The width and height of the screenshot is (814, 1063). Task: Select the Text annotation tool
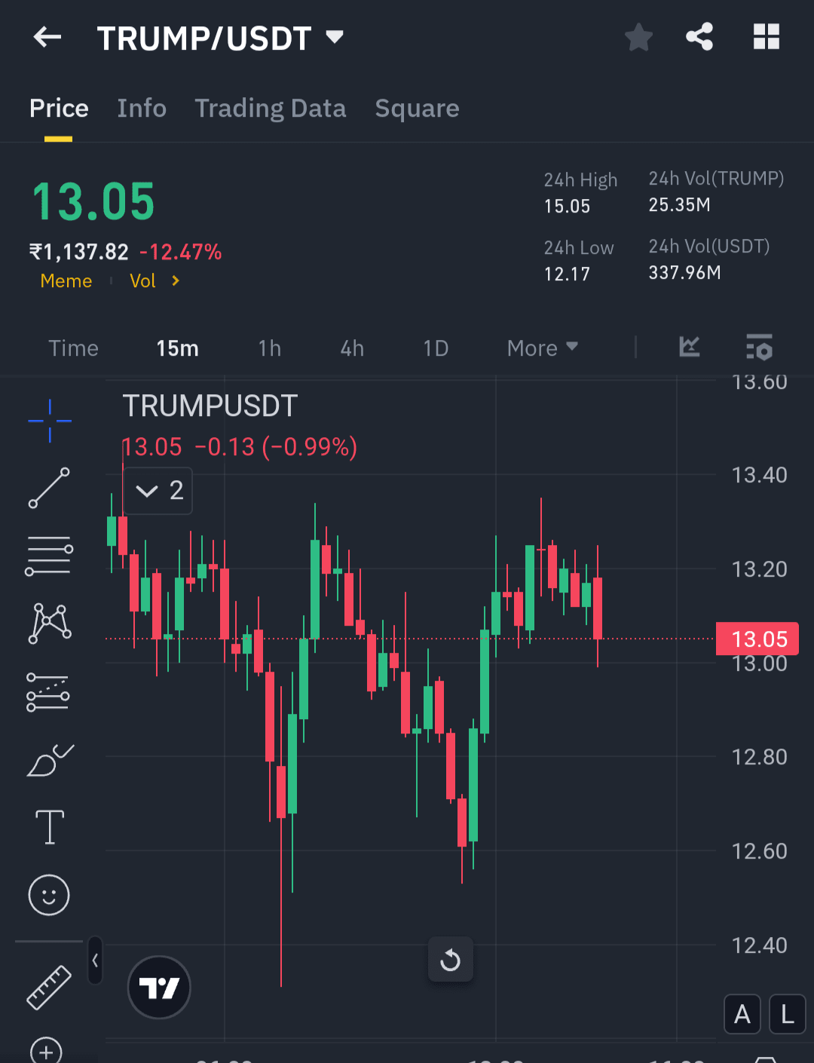point(50,827)
